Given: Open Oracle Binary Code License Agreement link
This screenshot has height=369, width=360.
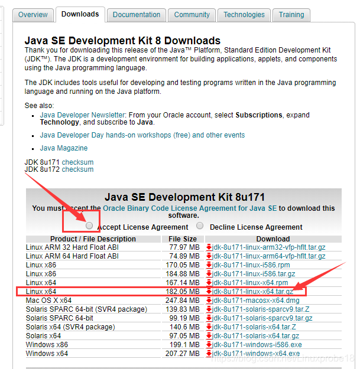Looking at the screenshot, I should [x=190, y=208].
